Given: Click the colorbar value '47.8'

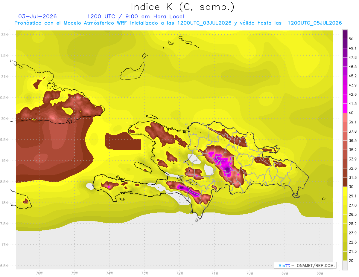Looking at the screenshot, I should coord(353,57).
